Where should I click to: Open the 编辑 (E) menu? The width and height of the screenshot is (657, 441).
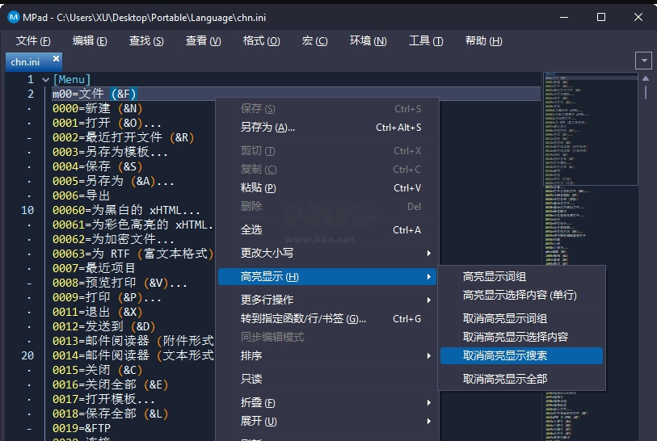pos(90,40)
